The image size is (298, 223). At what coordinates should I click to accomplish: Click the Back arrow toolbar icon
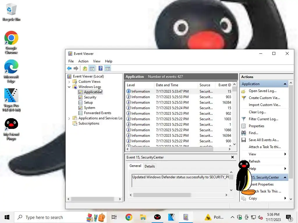click(69, 69)
